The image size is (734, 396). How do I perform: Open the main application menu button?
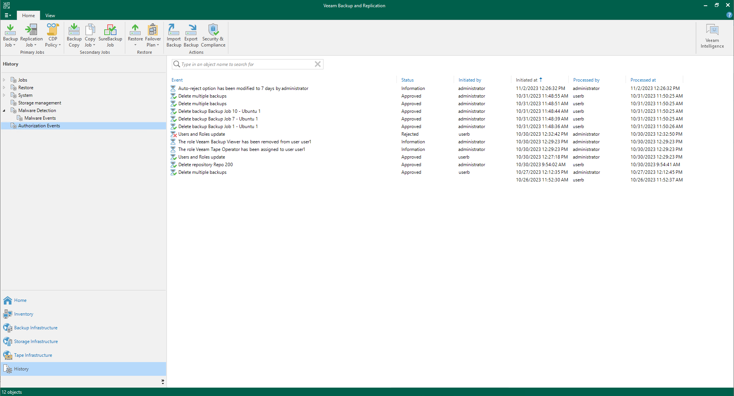(8, 15)
